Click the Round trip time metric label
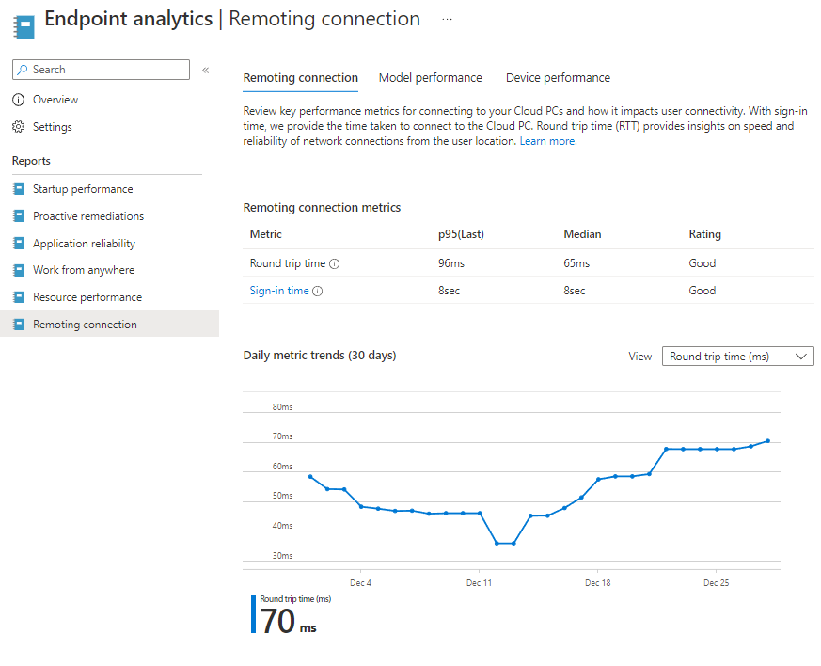 [288, 263]
